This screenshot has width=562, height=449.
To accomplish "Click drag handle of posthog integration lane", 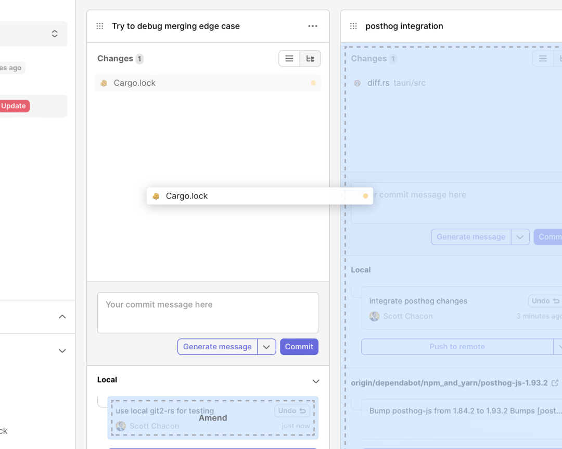I will 353,26.
